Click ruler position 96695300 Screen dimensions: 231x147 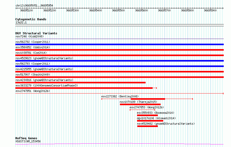pos(72,10)
